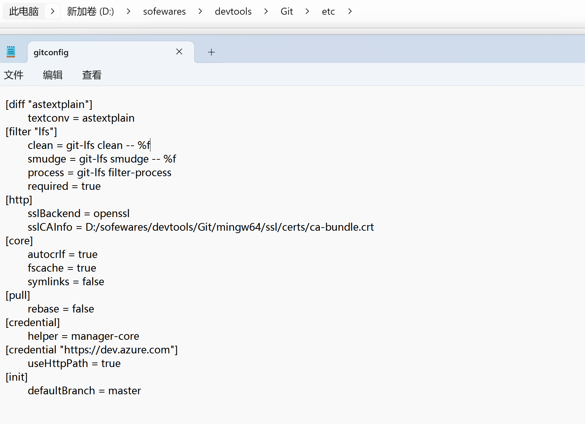Click the autocrlf = true line
Screen dimensions: 585x424
tap(63, 254)
